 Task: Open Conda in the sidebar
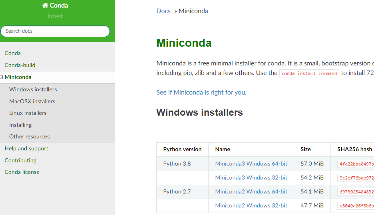(x=13, y=53)
